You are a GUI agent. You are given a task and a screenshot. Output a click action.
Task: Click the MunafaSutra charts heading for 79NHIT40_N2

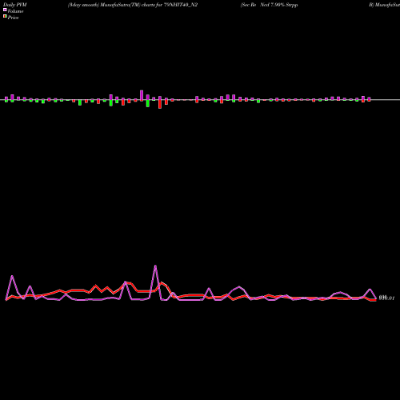(x=133, y=5)
